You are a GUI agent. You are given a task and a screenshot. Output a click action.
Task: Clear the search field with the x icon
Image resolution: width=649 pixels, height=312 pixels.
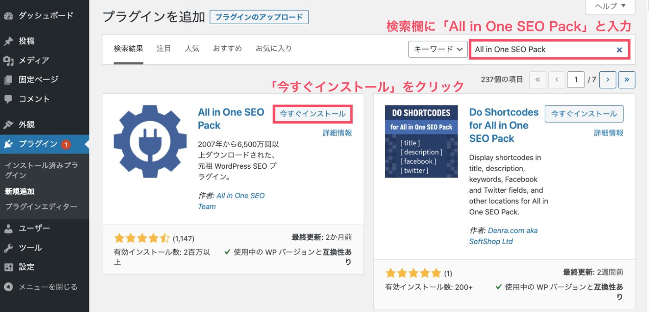[619, 50]
